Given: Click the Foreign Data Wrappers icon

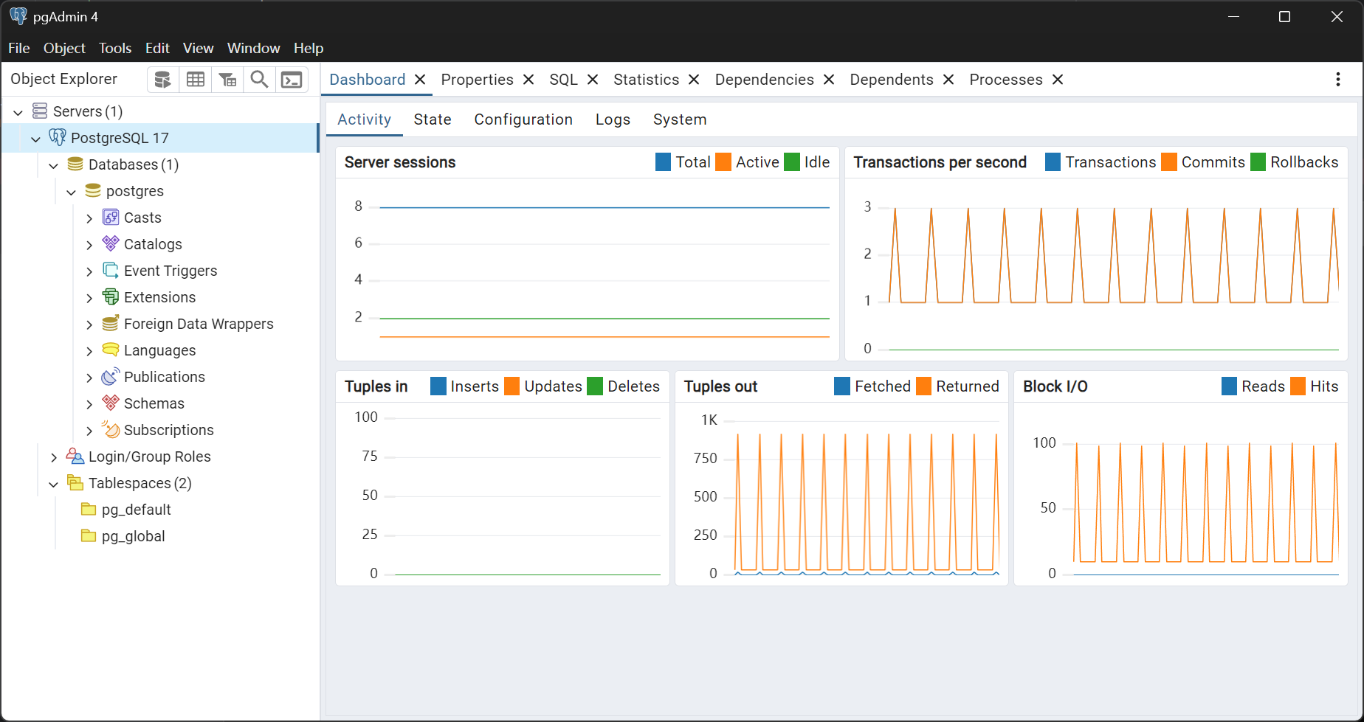Looking at the screenshot, I should tap(111, 324).
